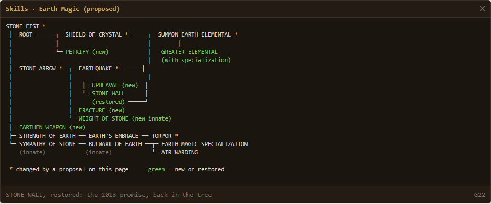491x204 pixels.
Task: Select SUMMON EARTH ELEMENTAL skill
Action: click(194, 35)
